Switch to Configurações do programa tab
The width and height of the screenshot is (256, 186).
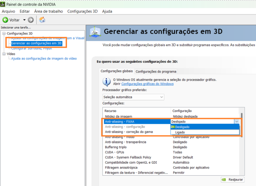[x=156, y=72]
